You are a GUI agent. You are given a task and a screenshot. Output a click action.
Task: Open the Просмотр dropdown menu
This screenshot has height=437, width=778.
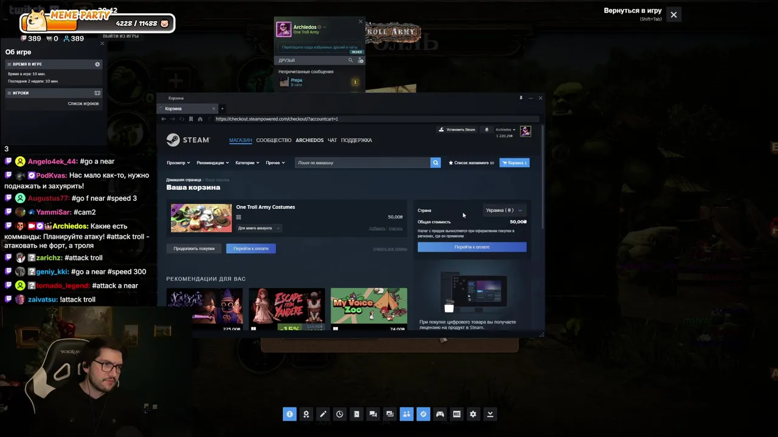tap(178, 163)
